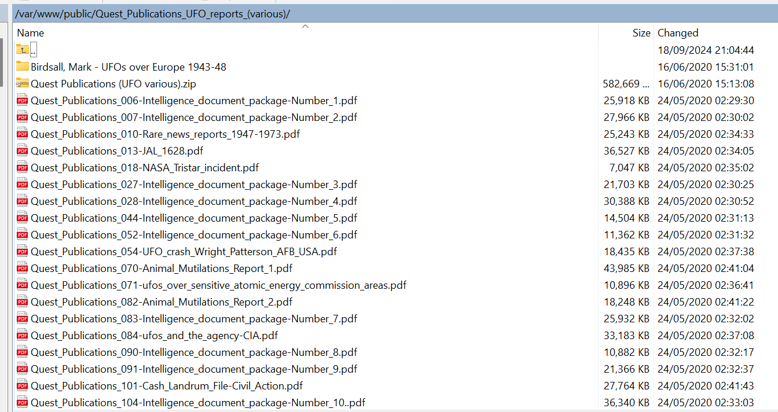Image resolution: width=778 pixels, height=412 pixels.
Task: Click the 582,669 size cell of zip
Action: (626, 84)
